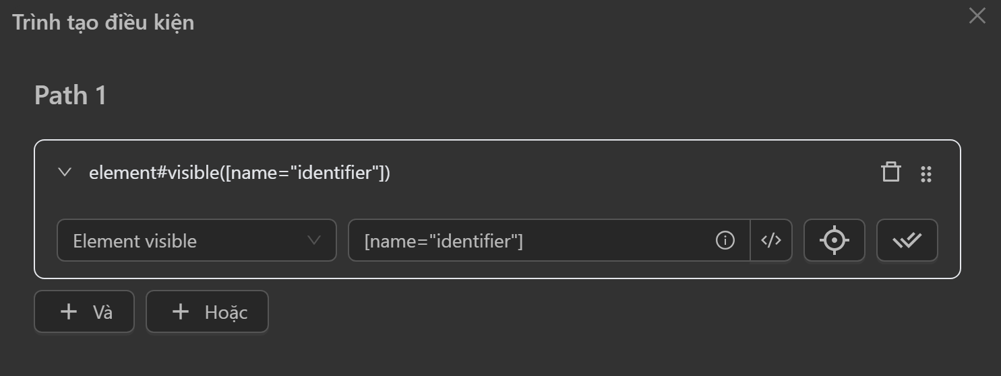Open the Element visible dropdown
The image size is (1001, 376).
click(195, 240)
